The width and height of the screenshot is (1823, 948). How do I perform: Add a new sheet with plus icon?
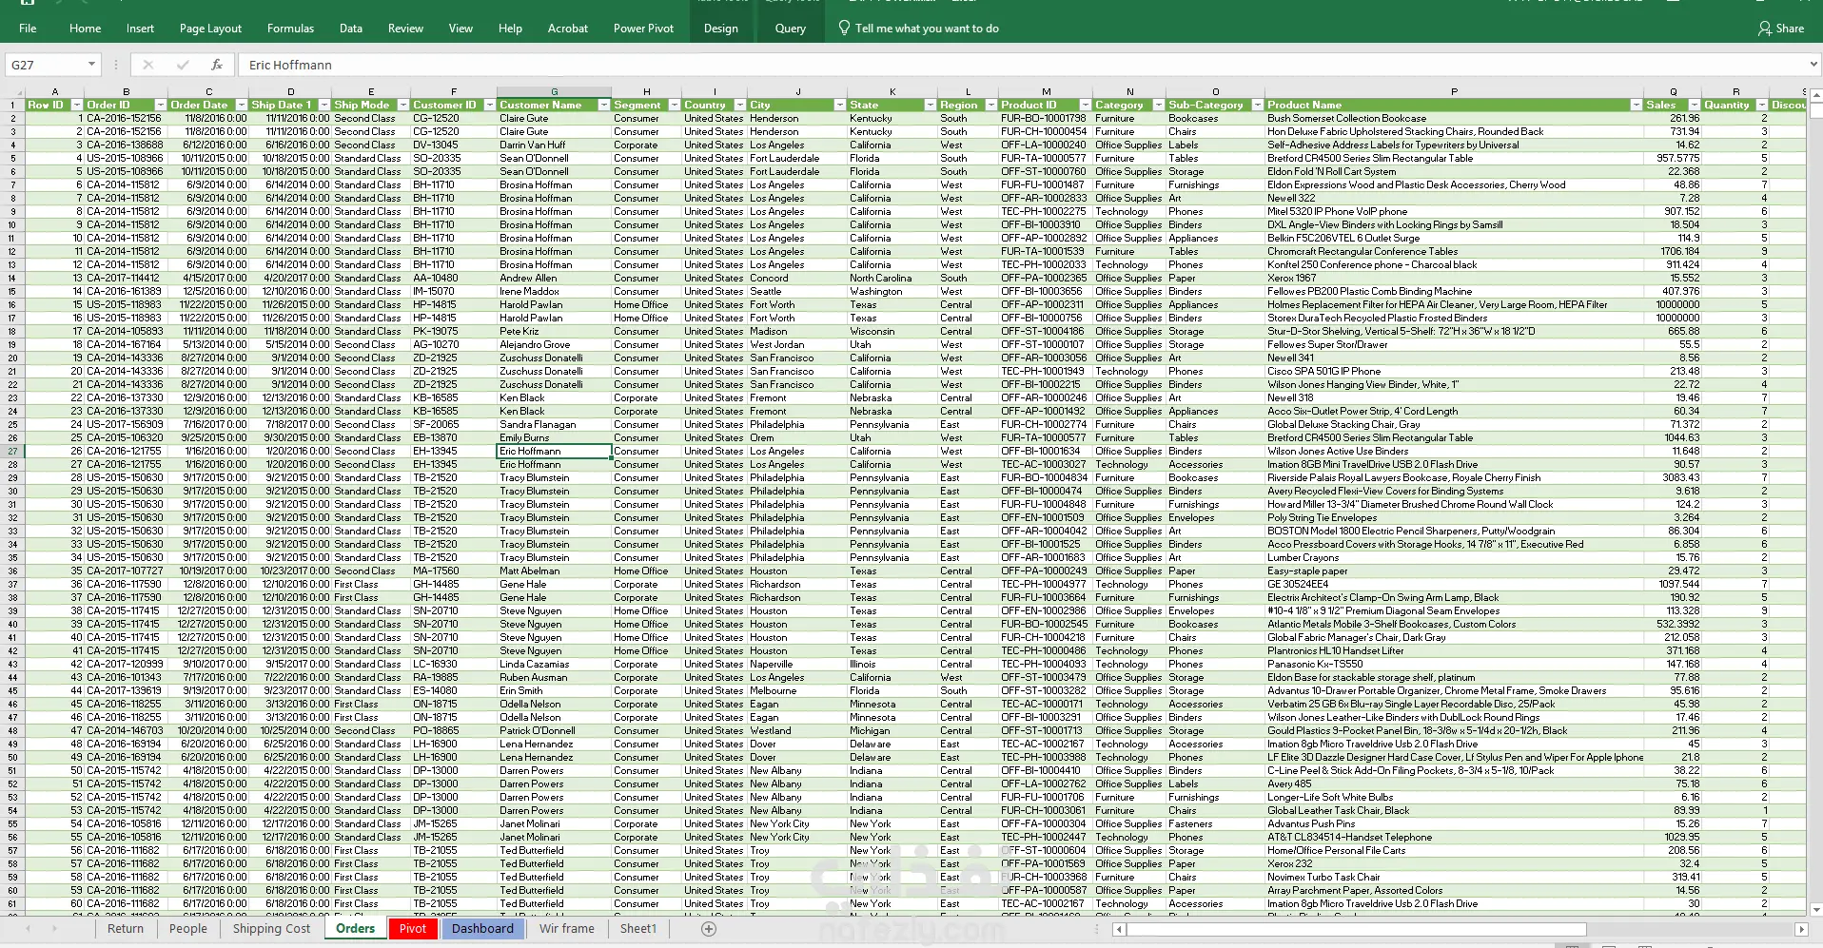coord(709,929)
